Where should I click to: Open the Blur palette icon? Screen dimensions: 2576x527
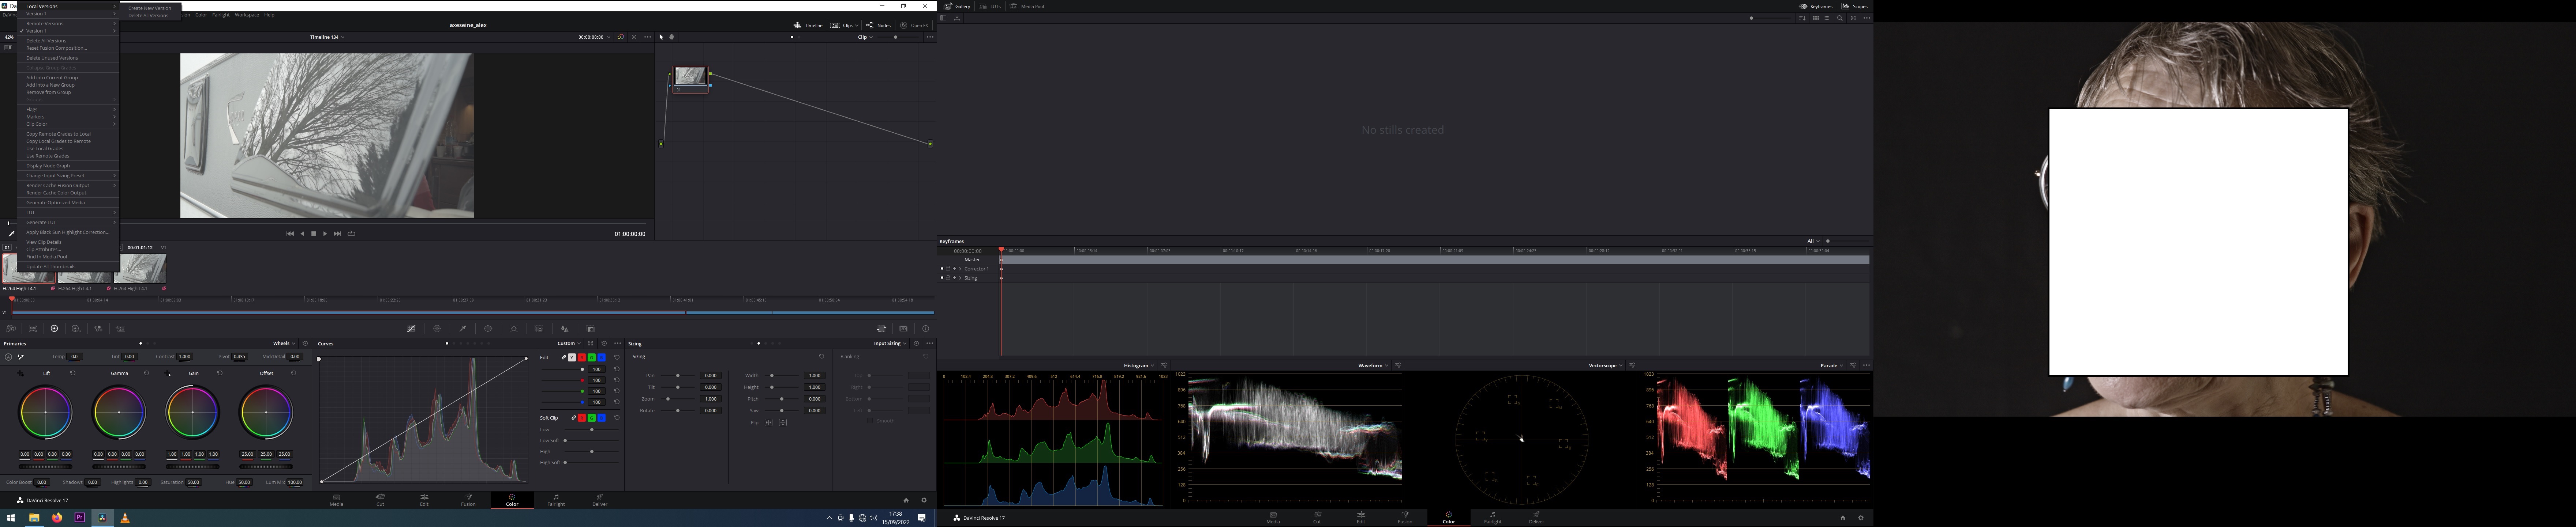(x=565, y=329)
